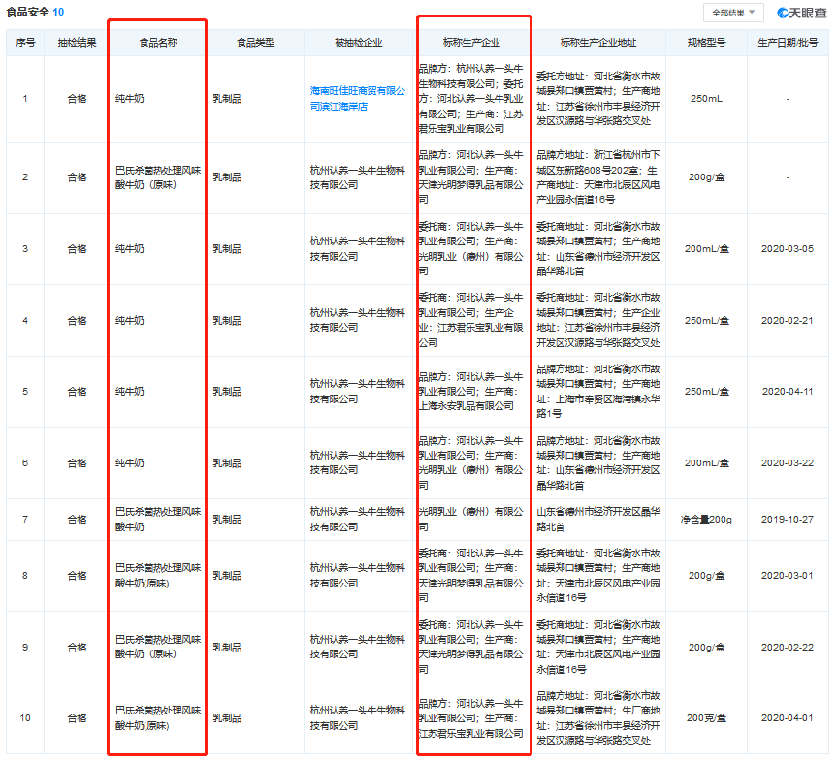
Task: Select 纯牛奶 in row 1
Action: click(130, 99)
